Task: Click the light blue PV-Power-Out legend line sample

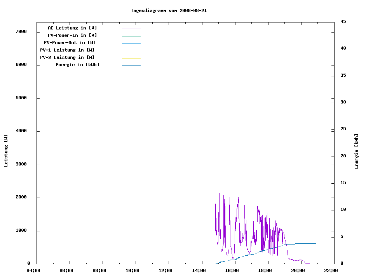Action: click(x=131, y=43)
